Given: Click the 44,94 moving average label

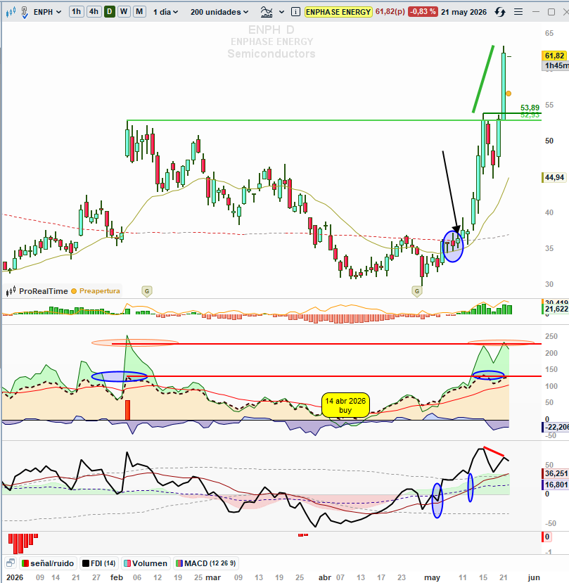Looking at the screenshot, I should coord(554,177).
